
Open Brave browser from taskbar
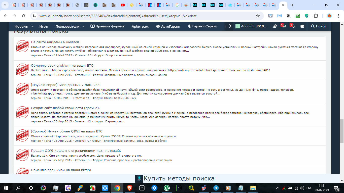(129, 188)
